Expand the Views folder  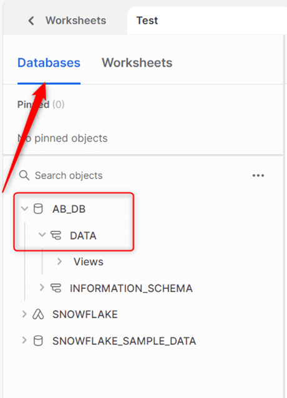(x=59, y=261)
